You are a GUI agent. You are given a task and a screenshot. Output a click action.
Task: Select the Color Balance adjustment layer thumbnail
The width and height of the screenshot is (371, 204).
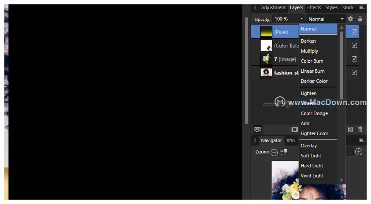[266, 45]
